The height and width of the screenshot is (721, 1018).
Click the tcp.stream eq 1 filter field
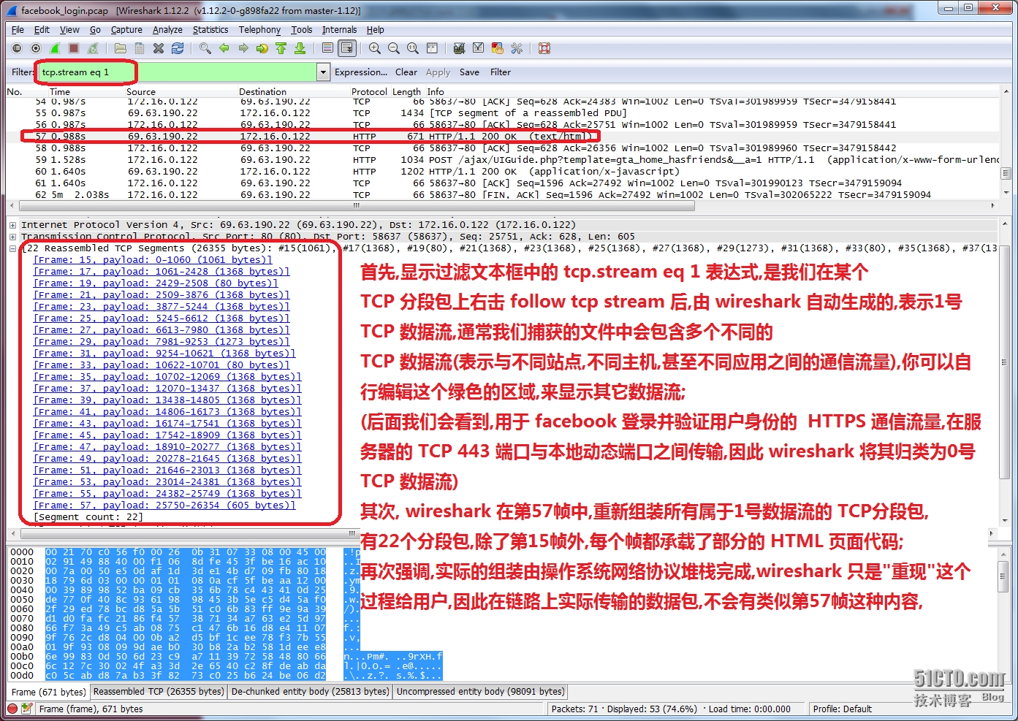[x=177, y=72]
